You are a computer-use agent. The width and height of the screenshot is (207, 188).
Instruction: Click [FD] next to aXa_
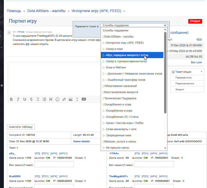(37, 154)
